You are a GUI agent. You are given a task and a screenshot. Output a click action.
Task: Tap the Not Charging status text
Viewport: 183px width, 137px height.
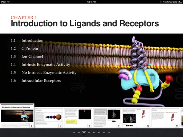pos(170,2)
